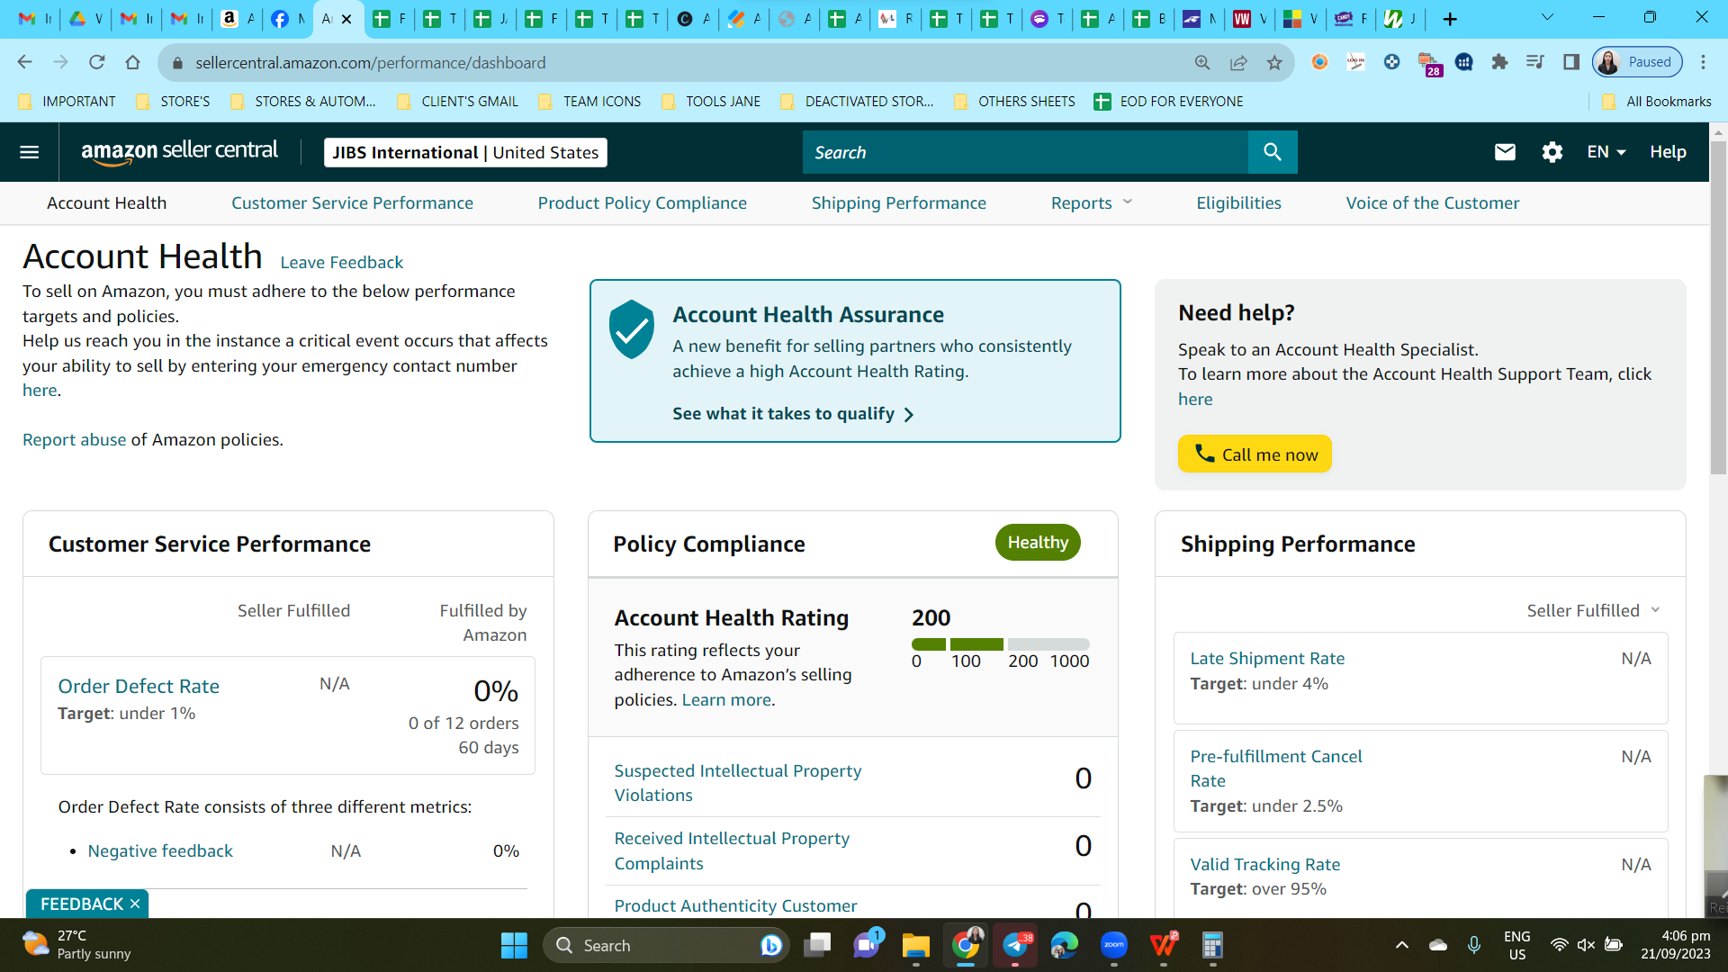Go to the Shipping Performance tab
This screenshot has height=972, width=1728.
[x=898, y=202]
